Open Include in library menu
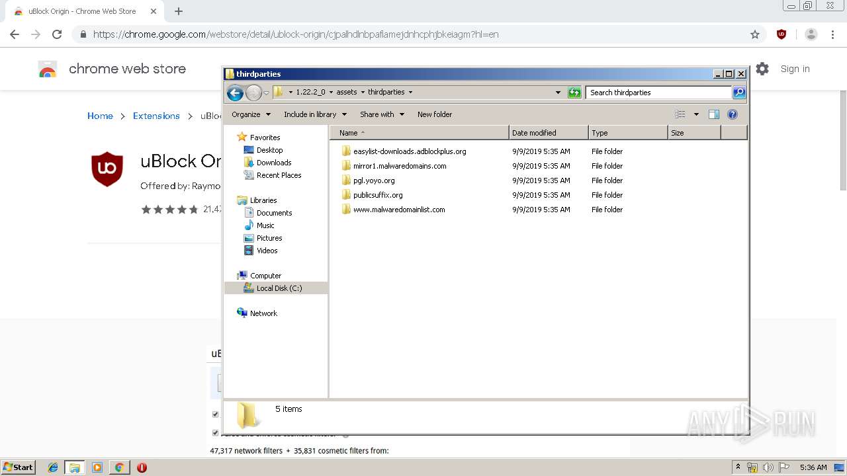847x476 pixels. (x=315, y=114)
